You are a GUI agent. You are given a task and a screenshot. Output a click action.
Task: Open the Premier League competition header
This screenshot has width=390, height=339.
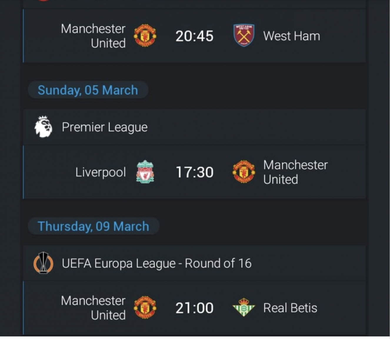click(194, 127)
